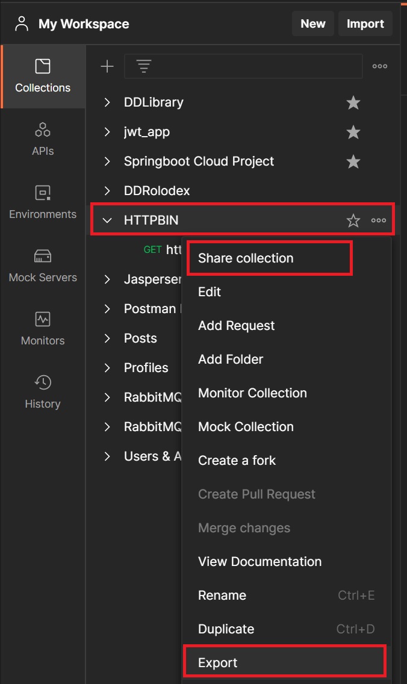Viewport: 407px width, 684px height.
Task: Unstar the DDLibrary collection
Action: pos(353,103)
